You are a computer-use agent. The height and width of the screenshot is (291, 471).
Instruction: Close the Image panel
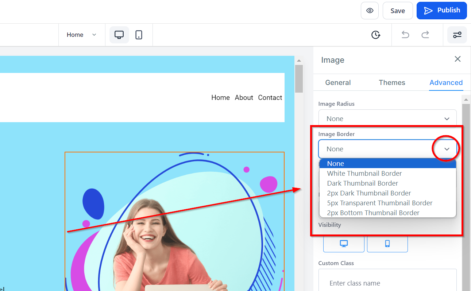coord(458,59)
